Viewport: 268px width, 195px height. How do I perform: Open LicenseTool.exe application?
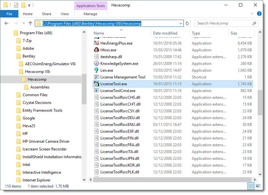pyautogui.click(x=113, y=84)
